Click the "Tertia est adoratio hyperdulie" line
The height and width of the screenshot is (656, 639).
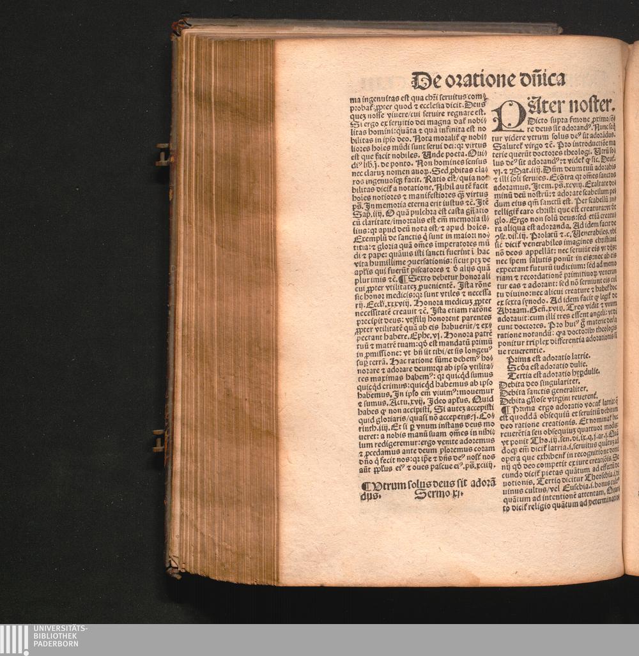pos(552,375)
